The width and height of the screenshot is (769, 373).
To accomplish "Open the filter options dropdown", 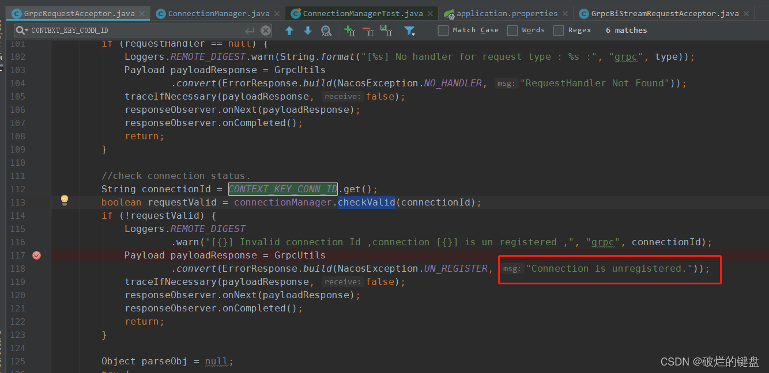I will point(410,31).
